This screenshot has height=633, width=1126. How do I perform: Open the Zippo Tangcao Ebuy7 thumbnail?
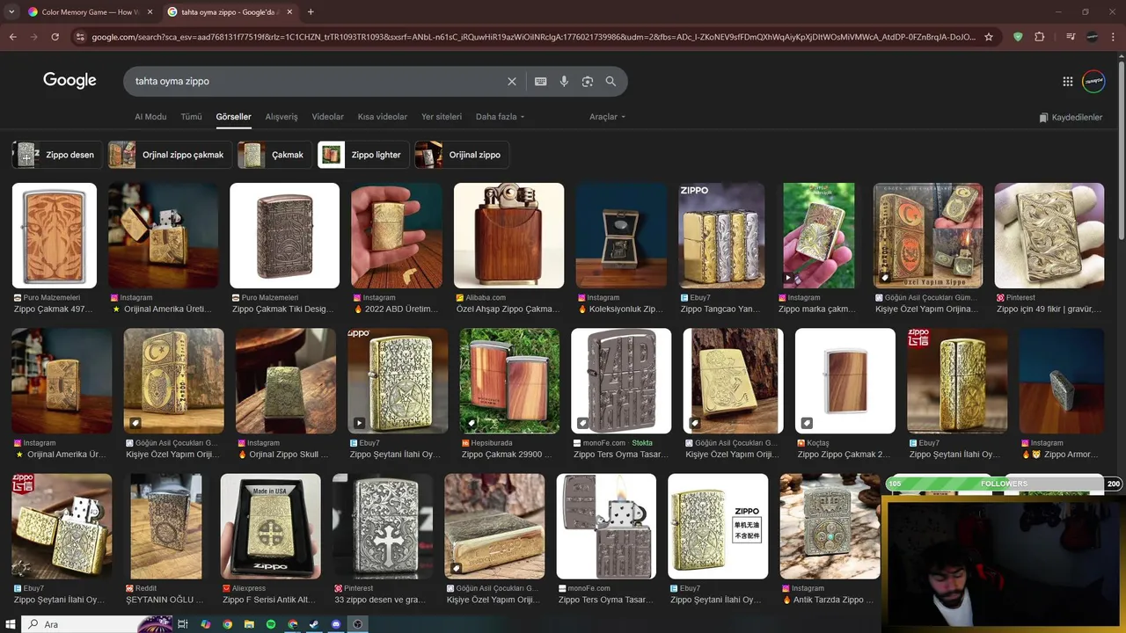(721, 236)
